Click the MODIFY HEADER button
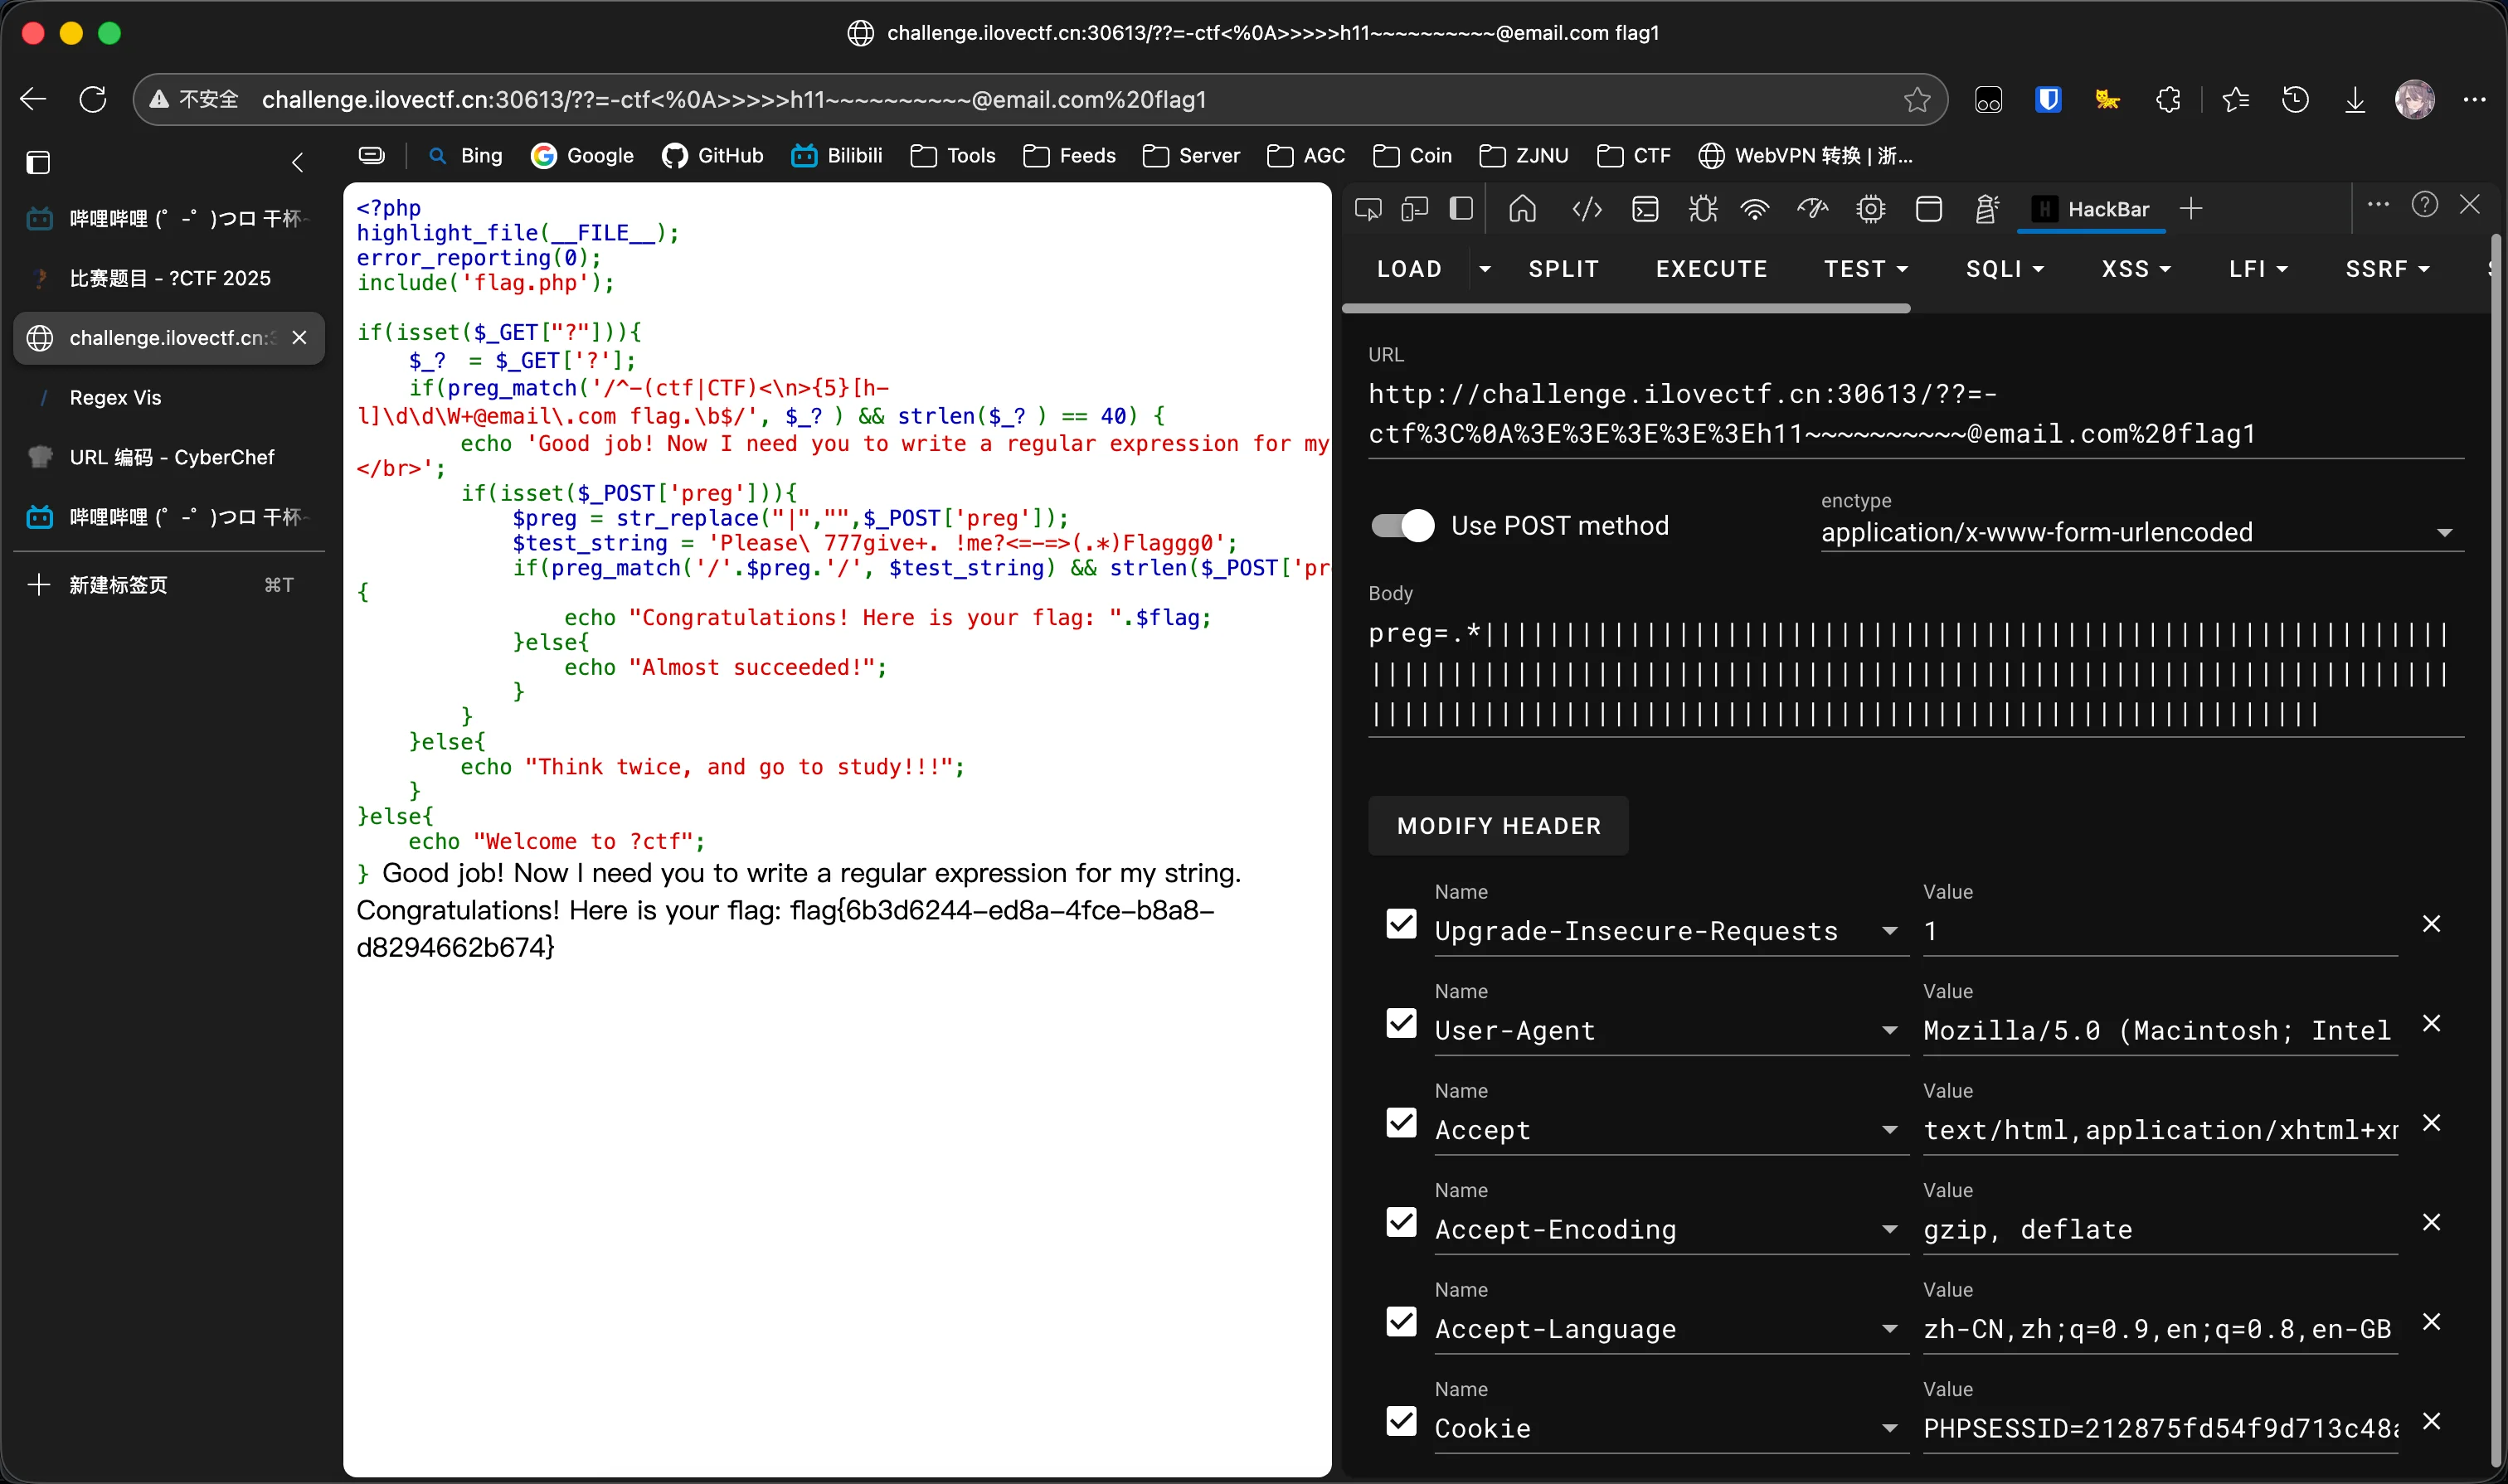This screenshot has height=1484, width=2508. (1498, 825)
